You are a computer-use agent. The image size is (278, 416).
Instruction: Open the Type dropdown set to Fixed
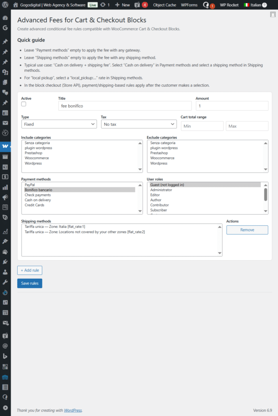[59, 124]
